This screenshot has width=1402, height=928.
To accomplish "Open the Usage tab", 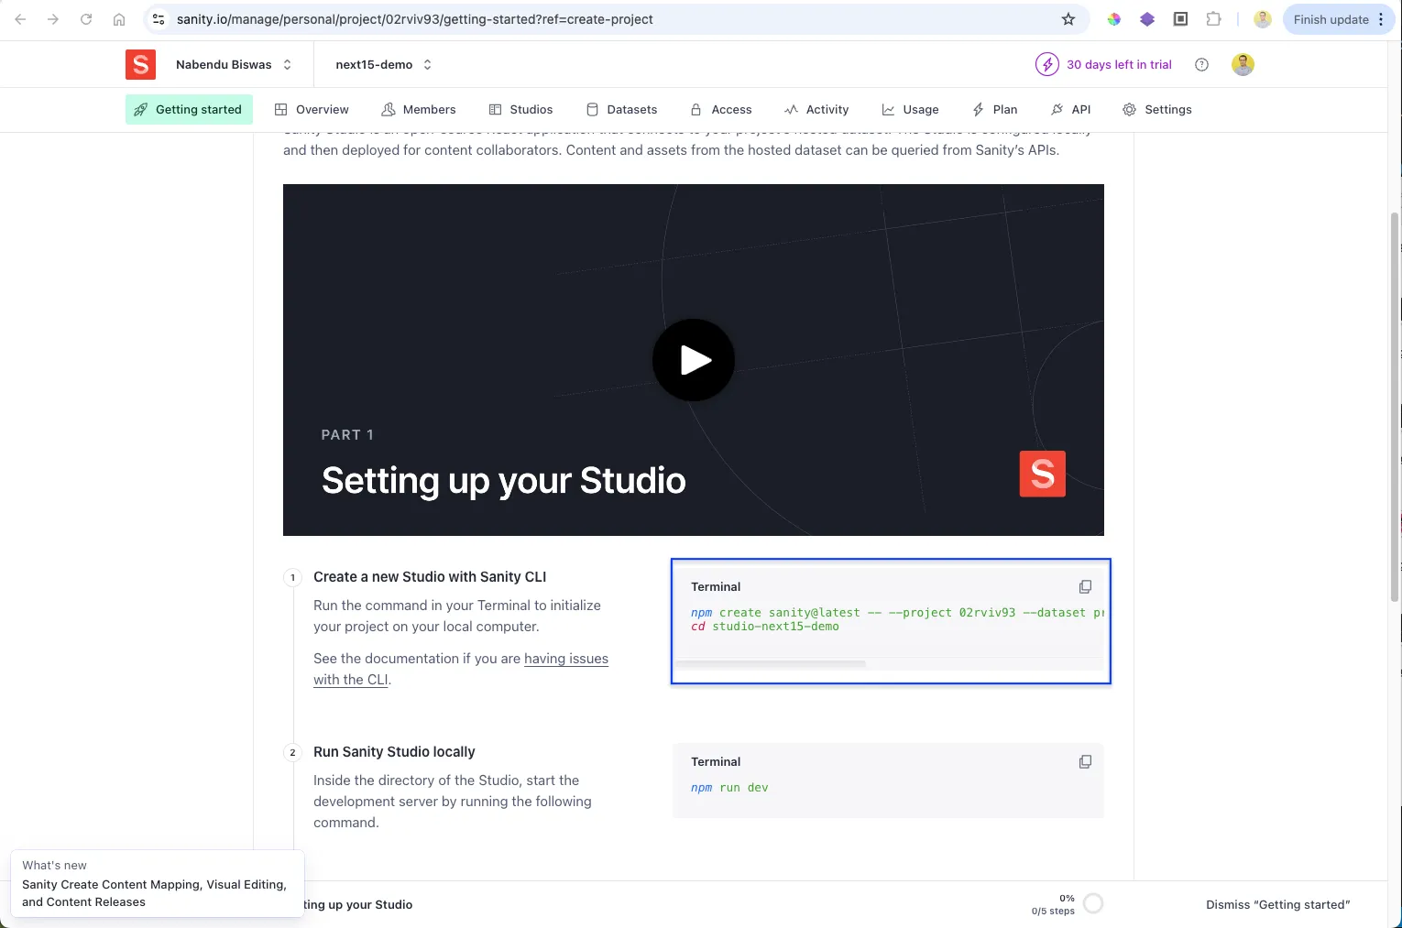I will click(910, 109).
